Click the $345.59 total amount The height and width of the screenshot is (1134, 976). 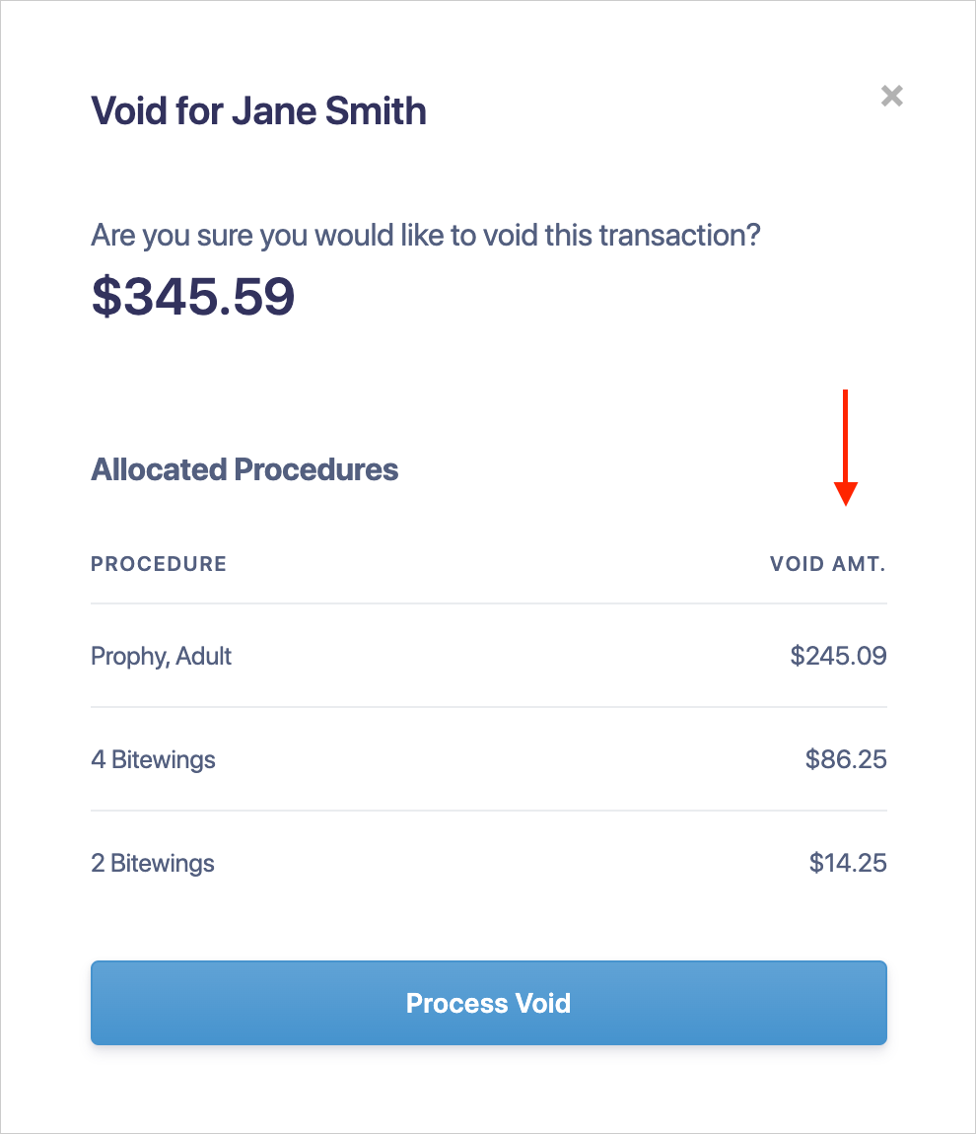[193, 296]
